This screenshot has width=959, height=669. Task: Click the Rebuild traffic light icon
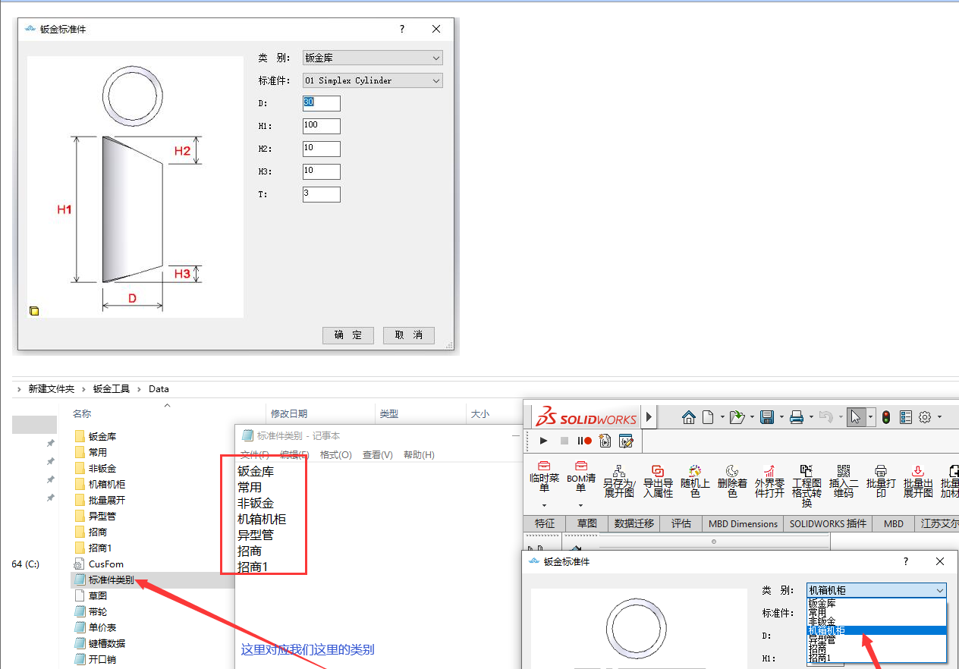(x=885, y=417)
